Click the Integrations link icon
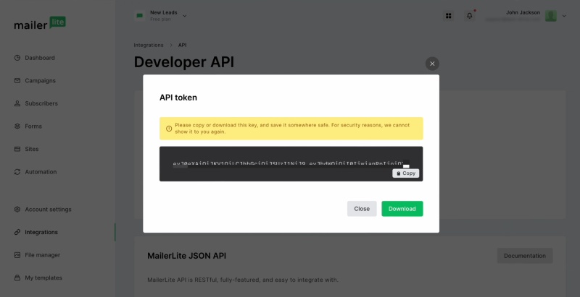580x297 pixels. [17, 232]
